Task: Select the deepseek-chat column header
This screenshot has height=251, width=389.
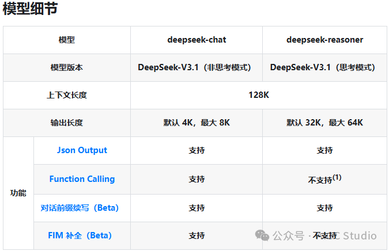Action: (x=197, y=40)
